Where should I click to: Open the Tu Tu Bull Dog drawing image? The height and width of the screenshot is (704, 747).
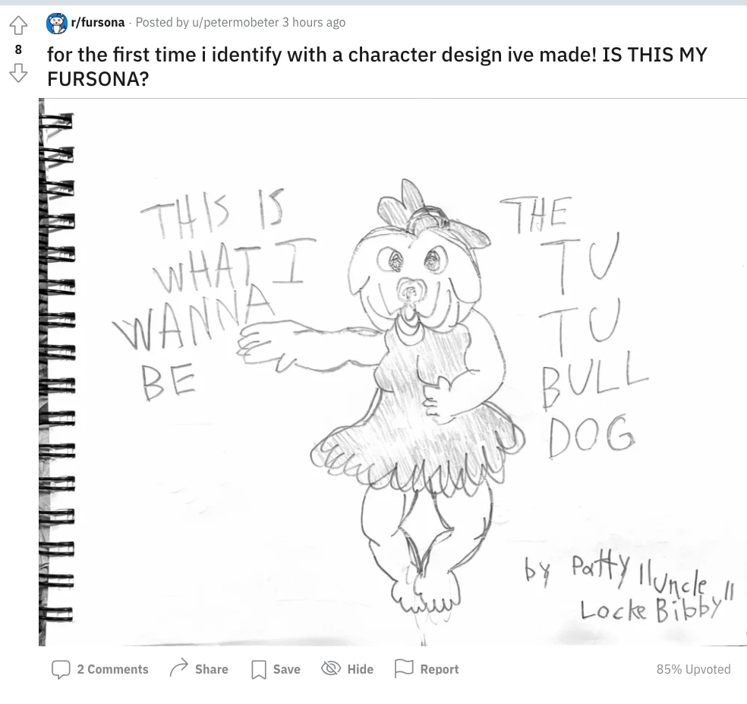point(392,372)
